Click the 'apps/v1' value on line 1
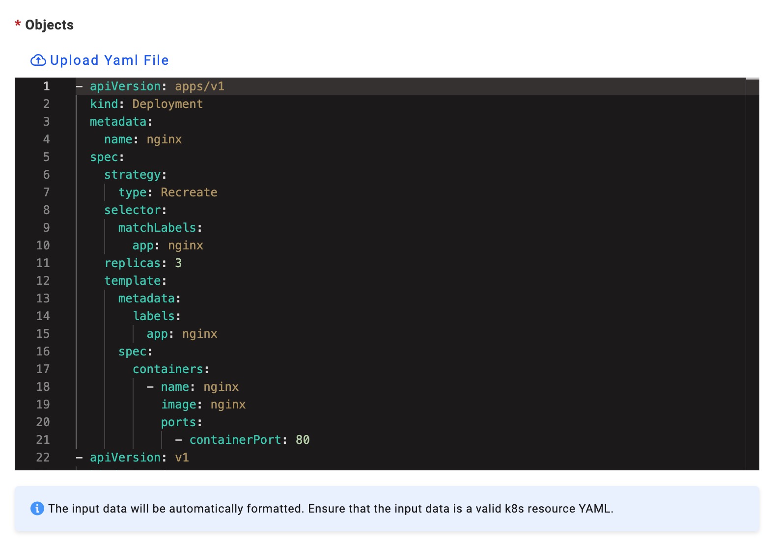This screenshot has width=779, height=543. 199,86
